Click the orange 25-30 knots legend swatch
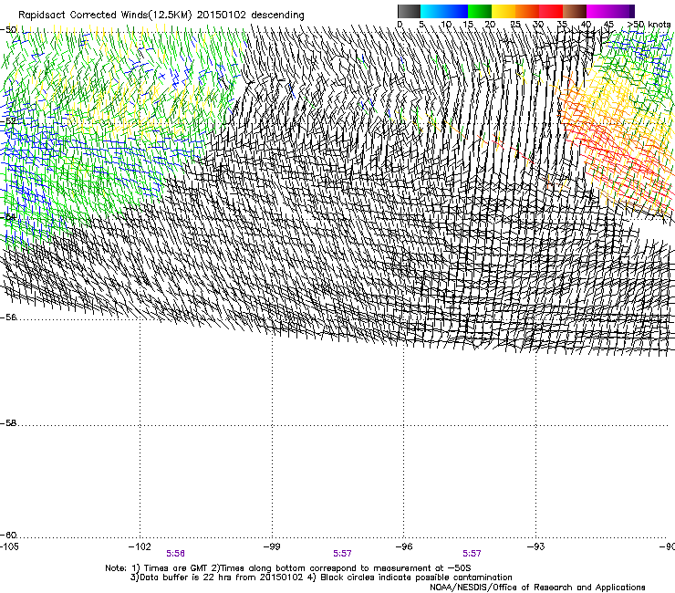This screenshot has width=675, height=593. pos(527,11)
